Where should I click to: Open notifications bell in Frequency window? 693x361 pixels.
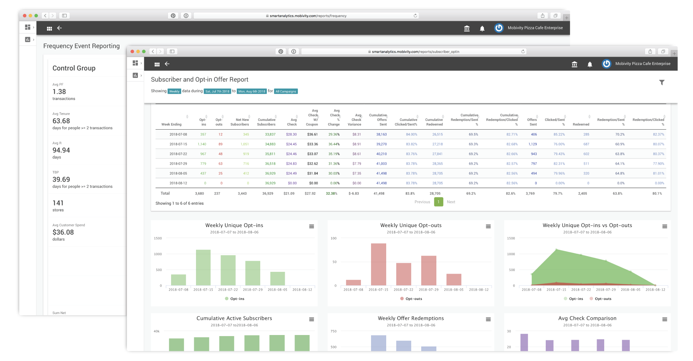coord(482,29)
